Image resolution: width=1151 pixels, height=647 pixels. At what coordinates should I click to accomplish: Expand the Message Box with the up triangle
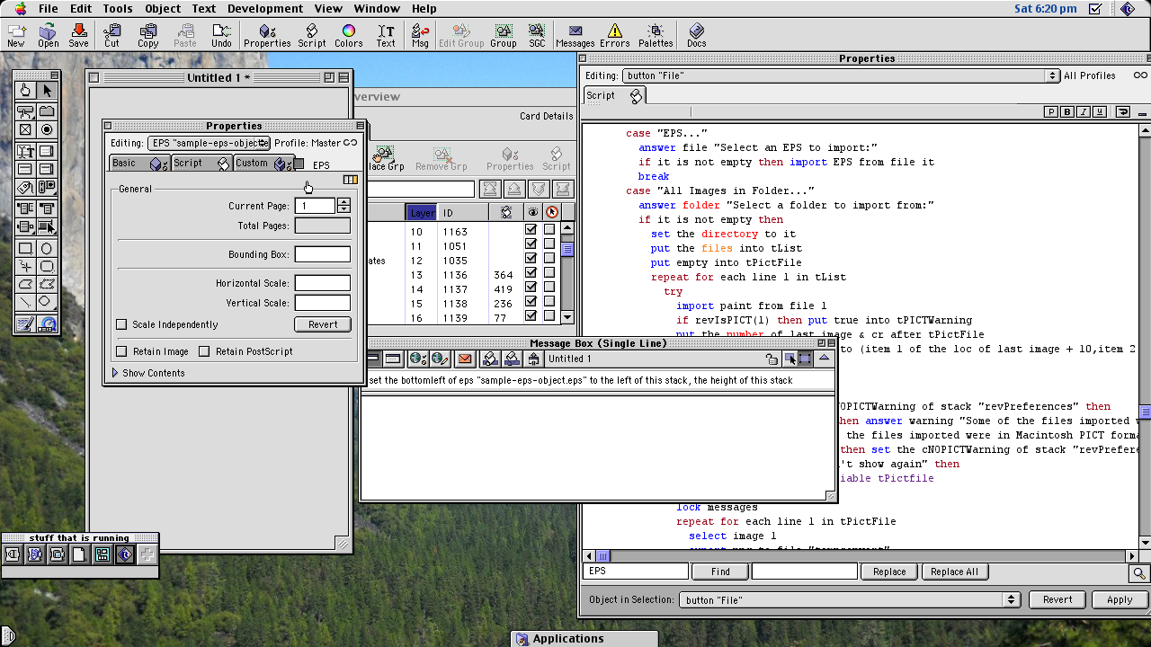click(x=824, y=359)
